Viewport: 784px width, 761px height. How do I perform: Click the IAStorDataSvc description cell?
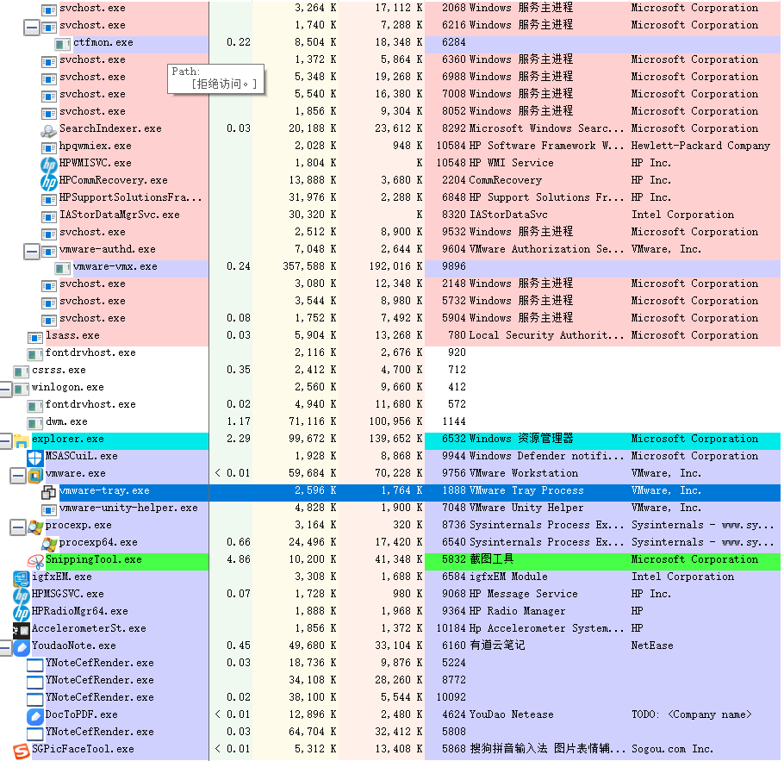(508, 215)
